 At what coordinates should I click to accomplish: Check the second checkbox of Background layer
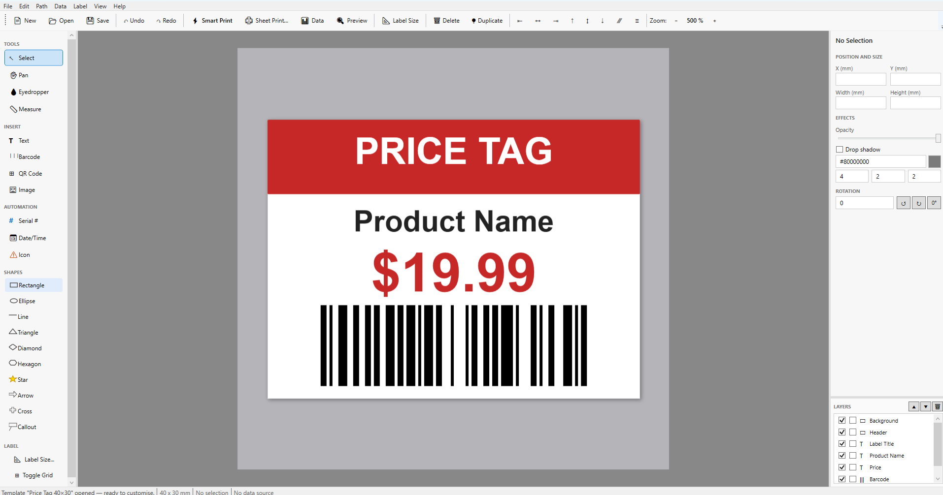pos(853,420)
